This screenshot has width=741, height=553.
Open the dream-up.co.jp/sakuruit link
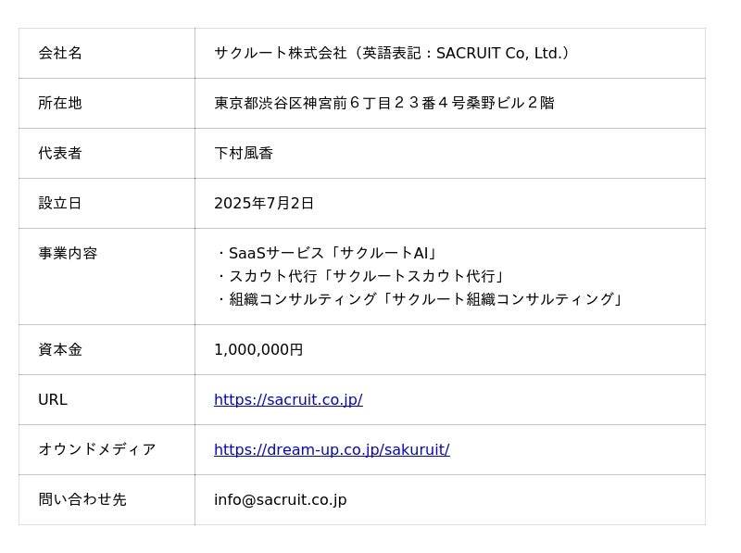pos(332,449)
